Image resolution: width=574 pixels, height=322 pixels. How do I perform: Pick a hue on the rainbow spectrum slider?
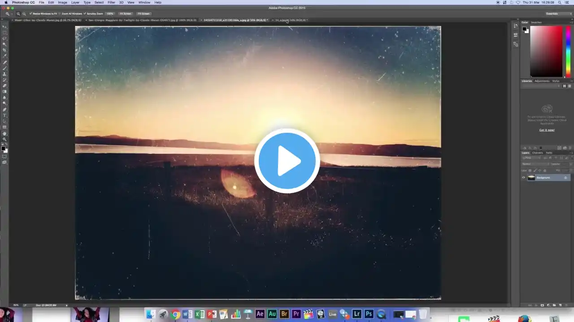569,51
